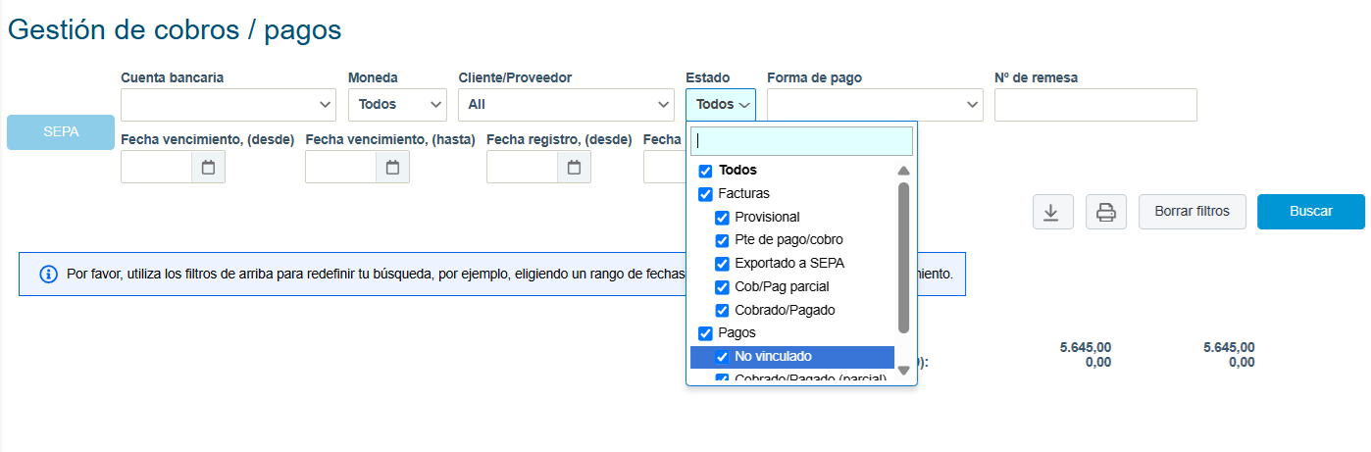The image size is (1371, 452).
Task: Open the Forma de pago dropdown
Action: pos(875,105)
